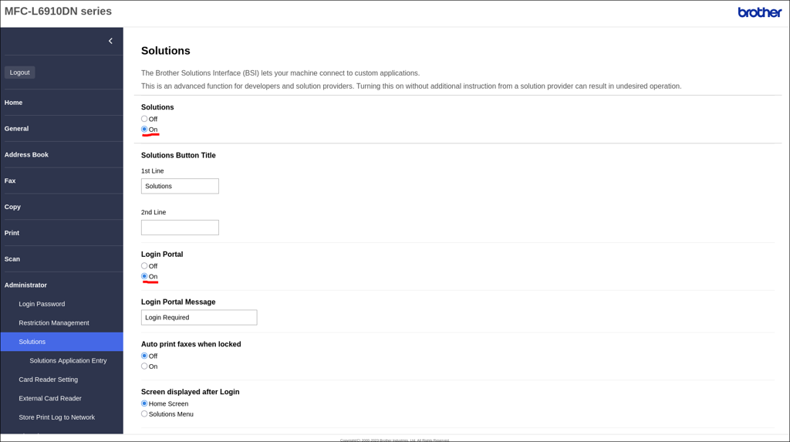Set auto print faxes when locked Off

click(x=144, y=356)
